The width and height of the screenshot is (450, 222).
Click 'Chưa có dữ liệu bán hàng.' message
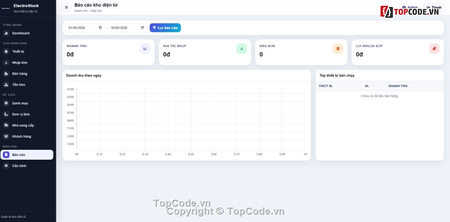point(379,96)
